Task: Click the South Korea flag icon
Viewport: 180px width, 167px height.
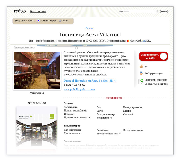Action: point(38,21)
